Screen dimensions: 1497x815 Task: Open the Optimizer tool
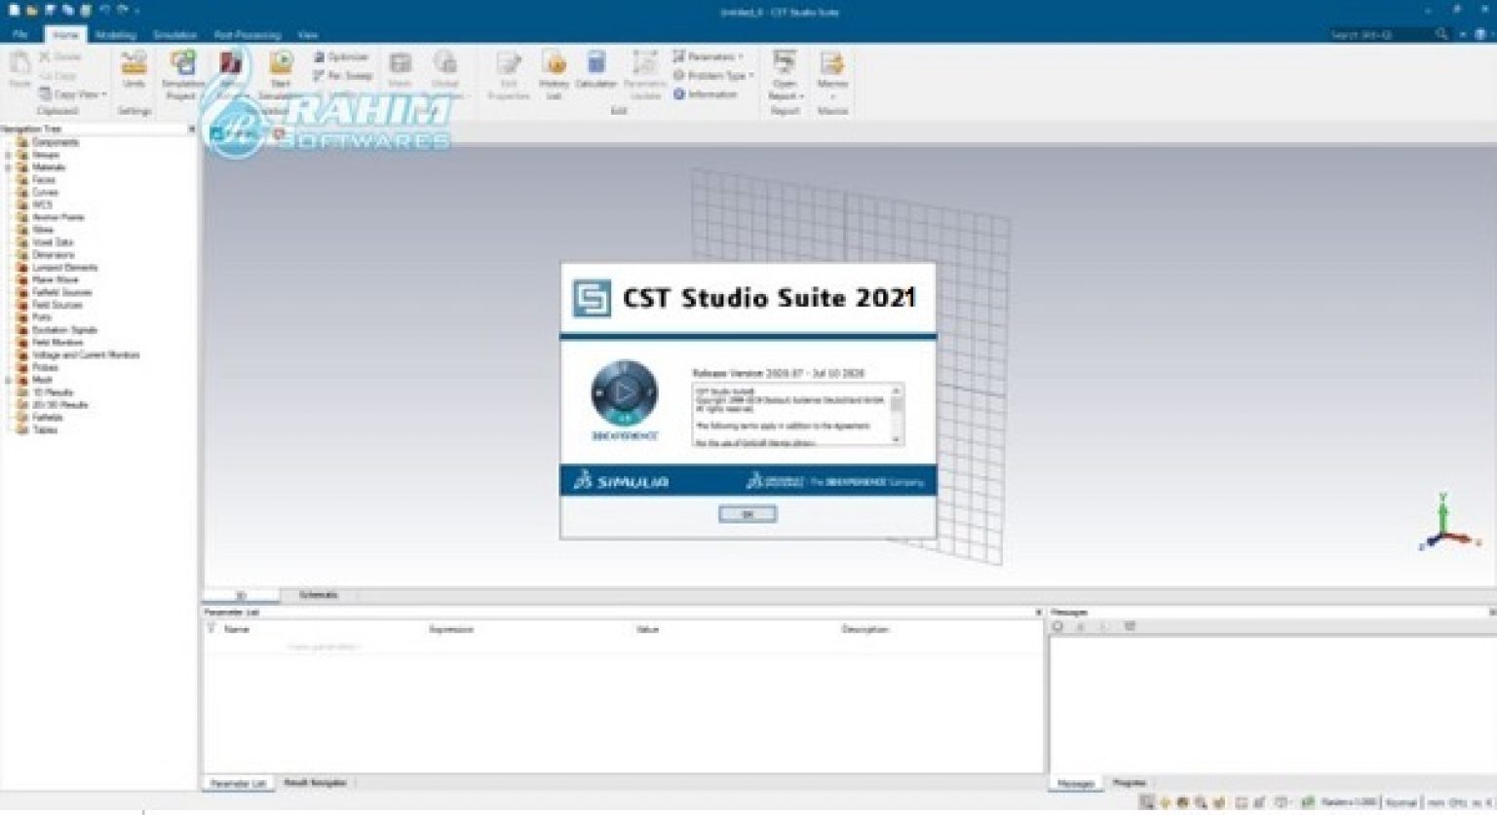coord(341,57)
